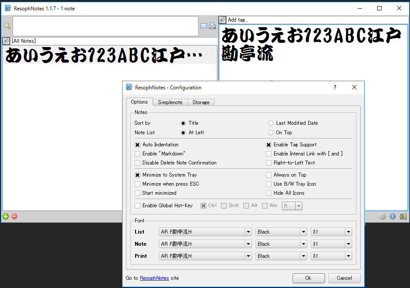410x288 pixels.
Task: Check Enable Global Hot-Key
Action: pos(138,206)
